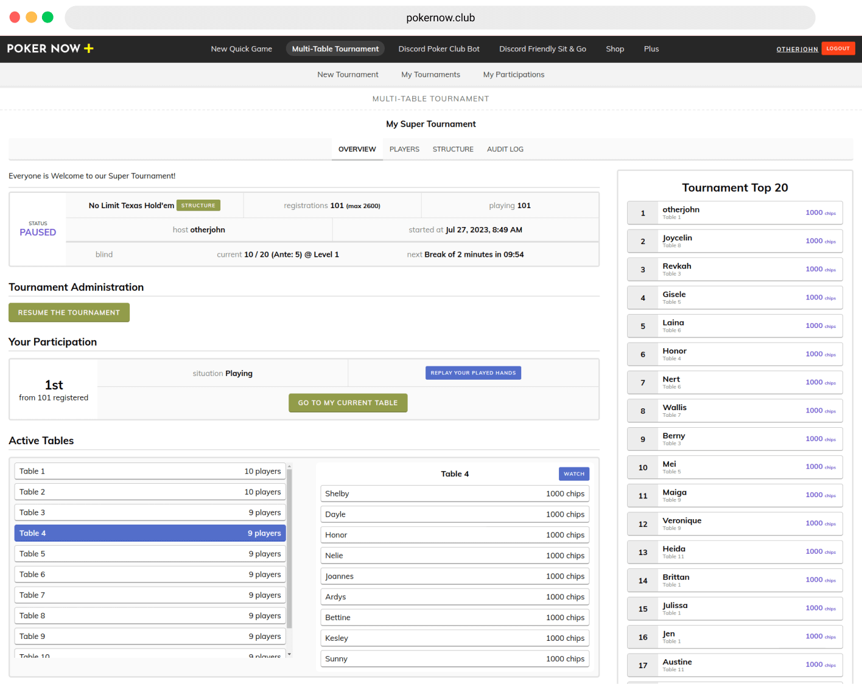Click Joycelin ranking row

click(x=735, y=242)
